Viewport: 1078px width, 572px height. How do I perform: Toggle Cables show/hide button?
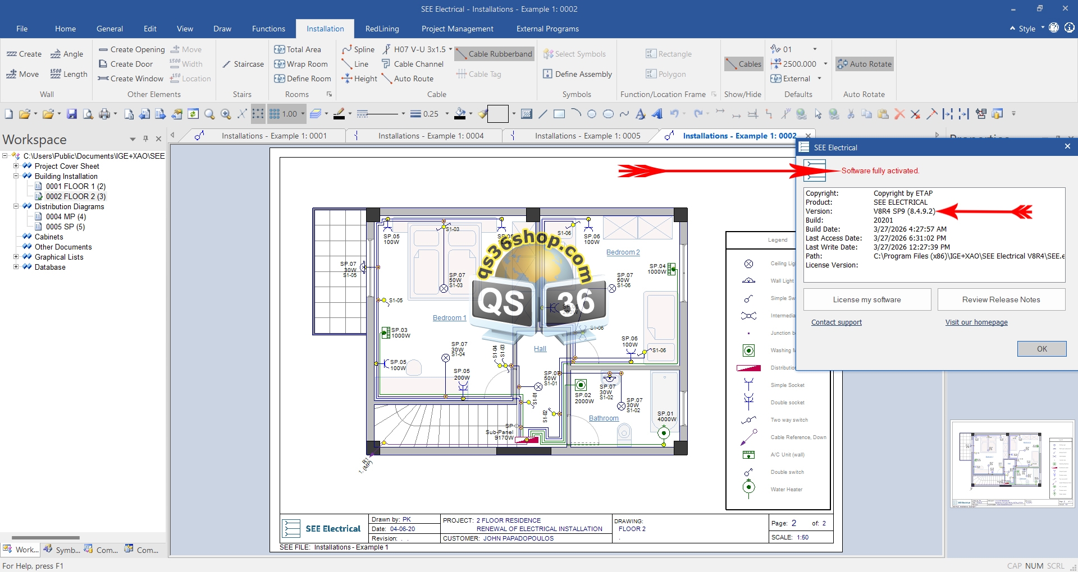click(x=743, y=64)
